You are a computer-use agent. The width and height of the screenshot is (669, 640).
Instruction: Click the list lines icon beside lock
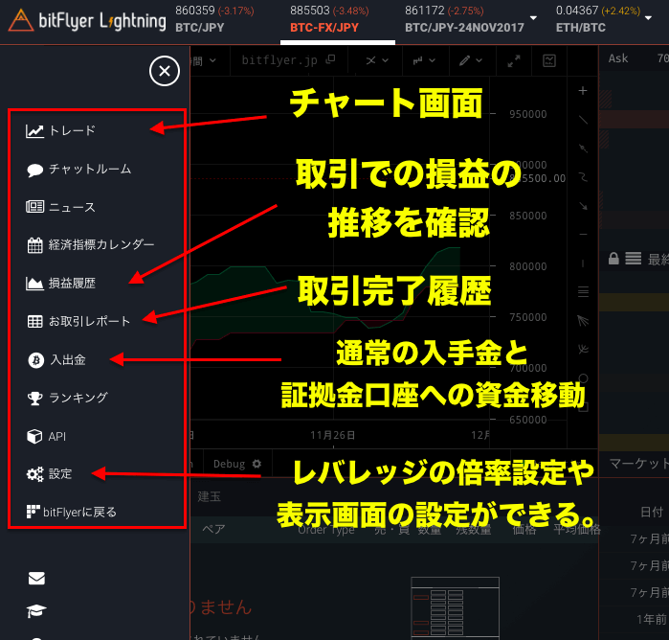click(634, 259)
